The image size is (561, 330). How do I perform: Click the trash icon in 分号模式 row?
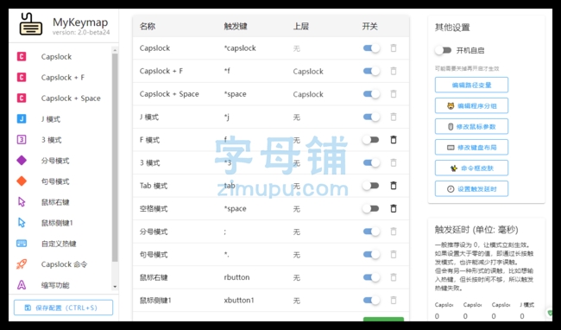[394, 232]
